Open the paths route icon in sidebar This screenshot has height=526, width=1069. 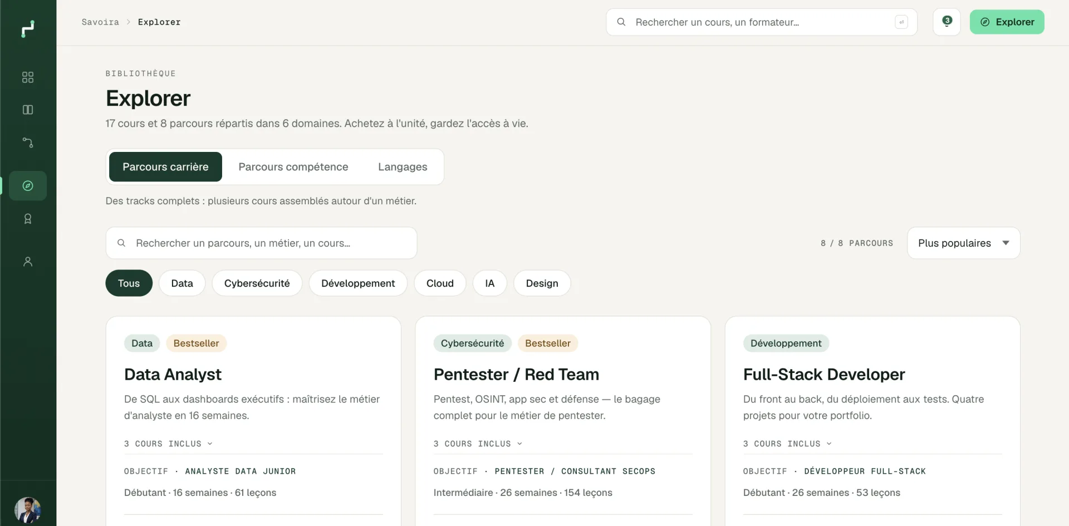click(x=28, y=142)
